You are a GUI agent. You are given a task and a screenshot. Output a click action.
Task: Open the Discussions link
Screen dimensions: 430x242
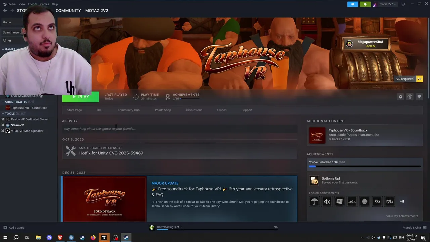(x=194, y=110)
